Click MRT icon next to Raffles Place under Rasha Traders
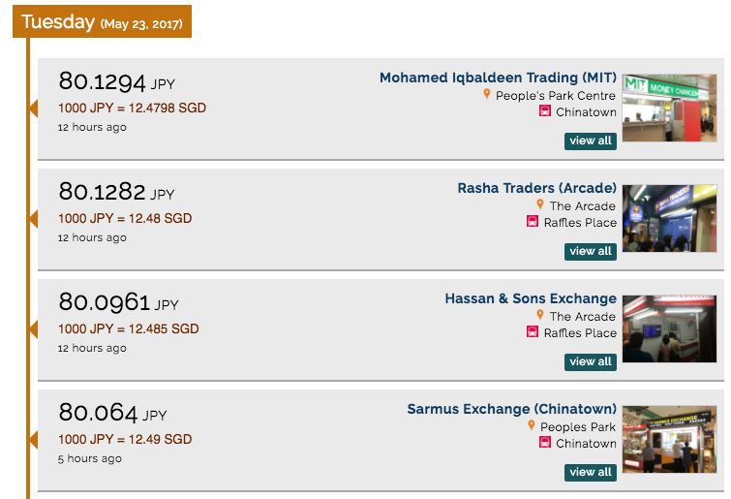 point(533,222)
